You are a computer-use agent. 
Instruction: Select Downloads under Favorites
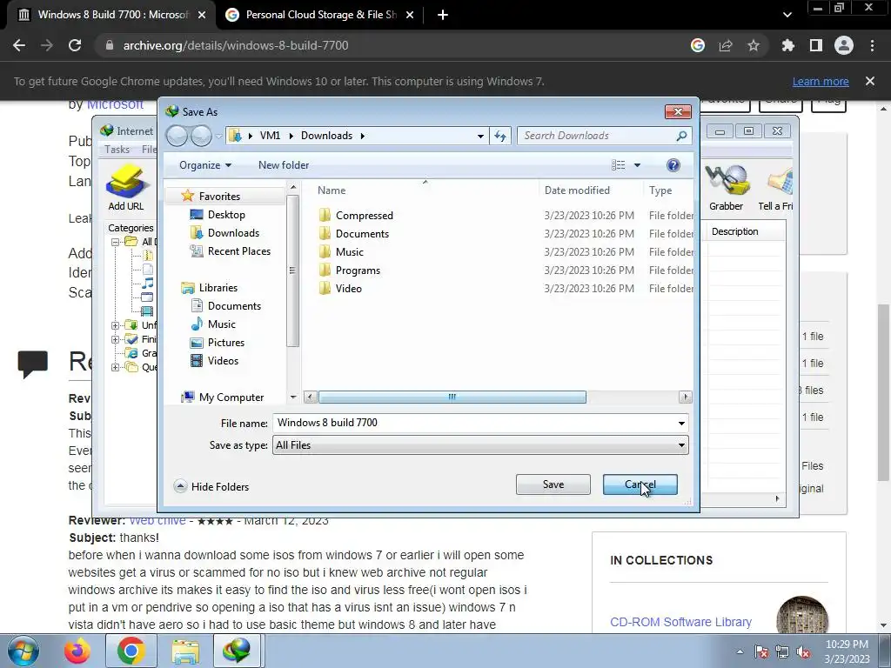tap(233, 233)
